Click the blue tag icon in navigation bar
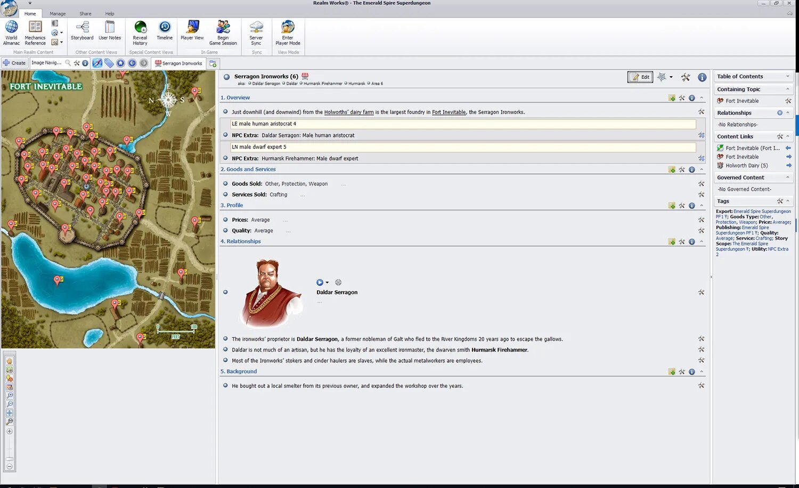This screenshot has width=799, height=488. (x=109, y=63)
